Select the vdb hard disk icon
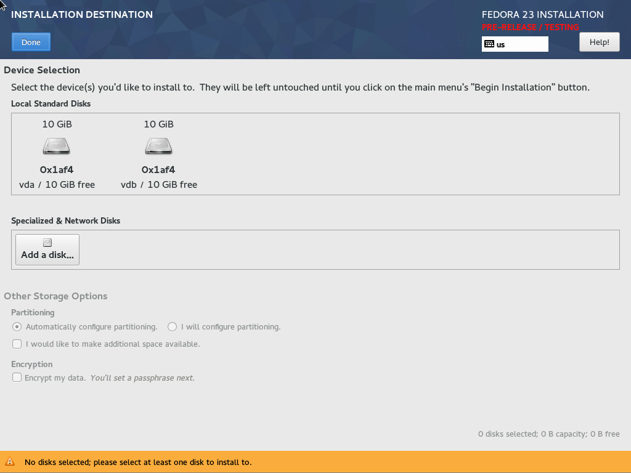 point(158,146)
